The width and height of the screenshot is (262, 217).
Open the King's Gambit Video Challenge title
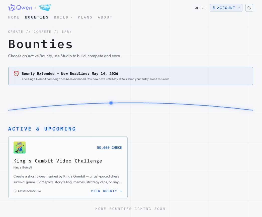click(x=58, y=161)
